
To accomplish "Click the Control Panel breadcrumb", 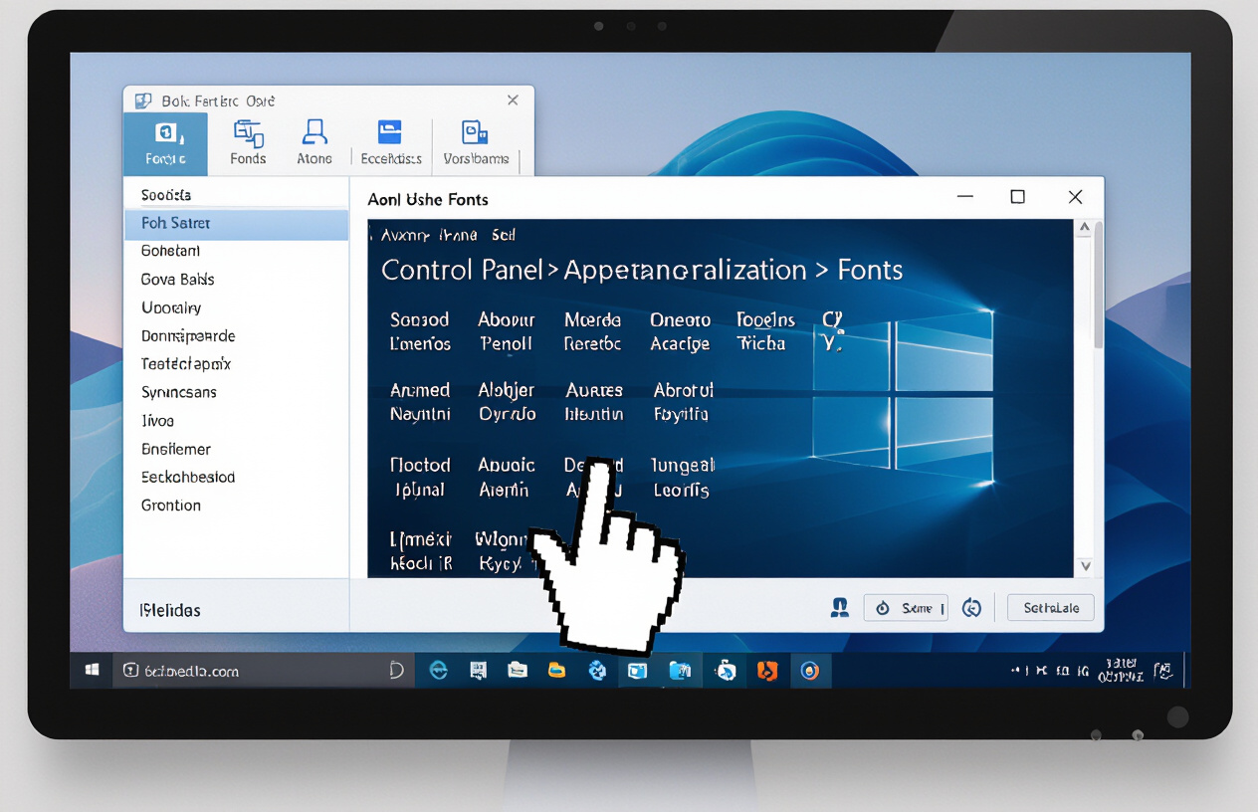I will pyautogui.click(x=463, y=270).
